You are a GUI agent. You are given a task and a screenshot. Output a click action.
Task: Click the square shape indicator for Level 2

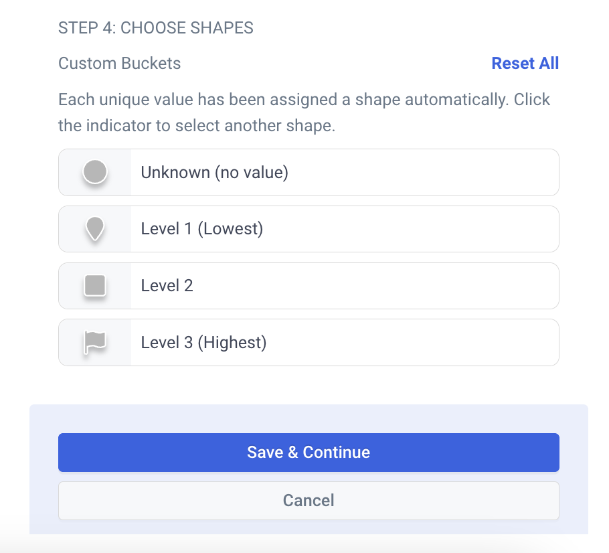click(x=95, y=286)
